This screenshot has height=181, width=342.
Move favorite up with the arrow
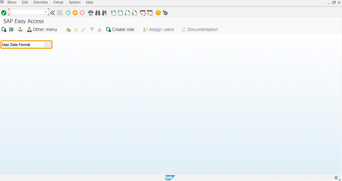pyautogui.click(x=99, y=29)
